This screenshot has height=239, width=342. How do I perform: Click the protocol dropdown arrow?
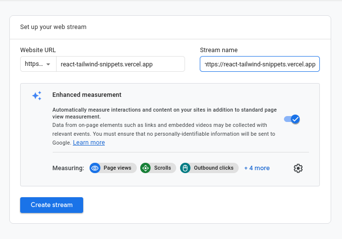(48, 64)
